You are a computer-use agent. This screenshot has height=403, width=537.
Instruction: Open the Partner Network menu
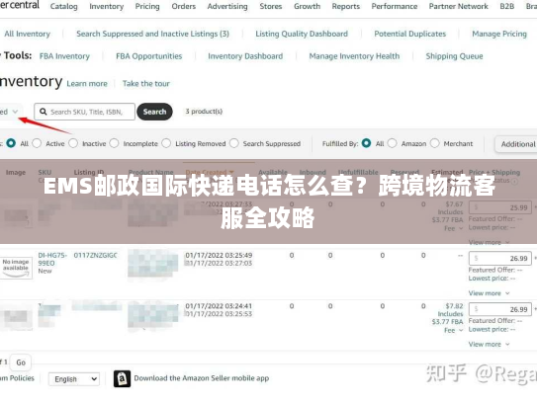coord(459,6)
